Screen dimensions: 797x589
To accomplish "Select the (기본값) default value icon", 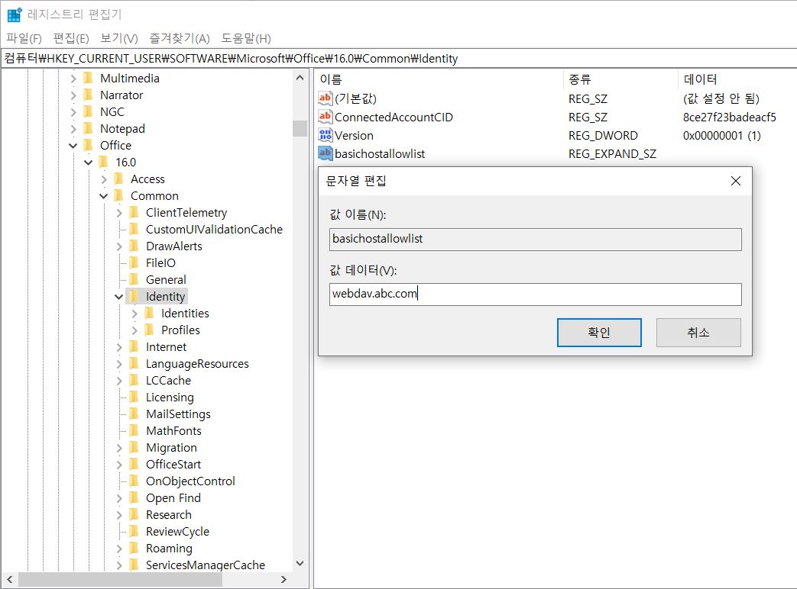I will click(326, 98).
